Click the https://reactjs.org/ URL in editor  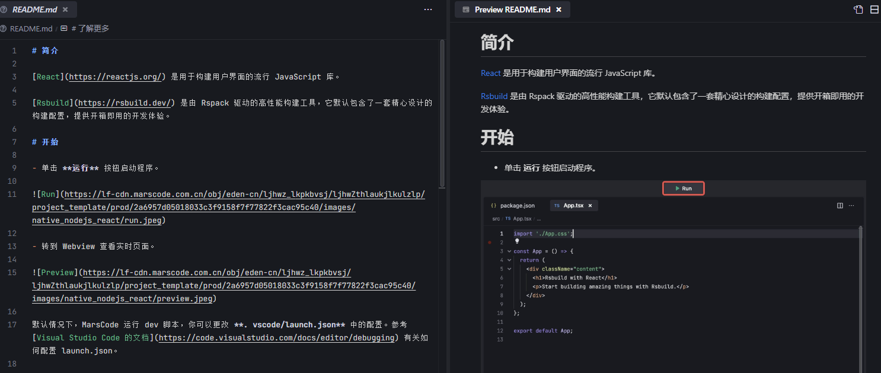tap(115, 76)
